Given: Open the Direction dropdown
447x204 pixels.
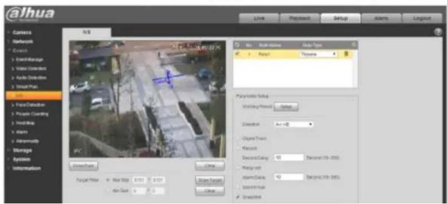Looking at the screenshot, I should click(x=294, y=125).
